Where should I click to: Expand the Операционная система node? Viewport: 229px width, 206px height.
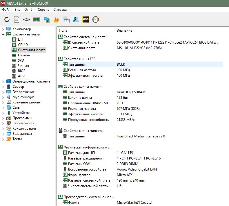coord(3,82)
